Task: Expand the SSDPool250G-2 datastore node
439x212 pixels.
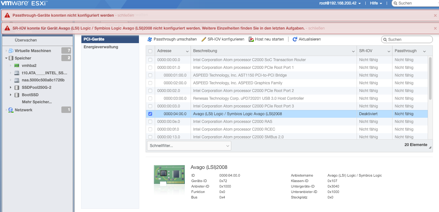Action: tap(11, 88)
